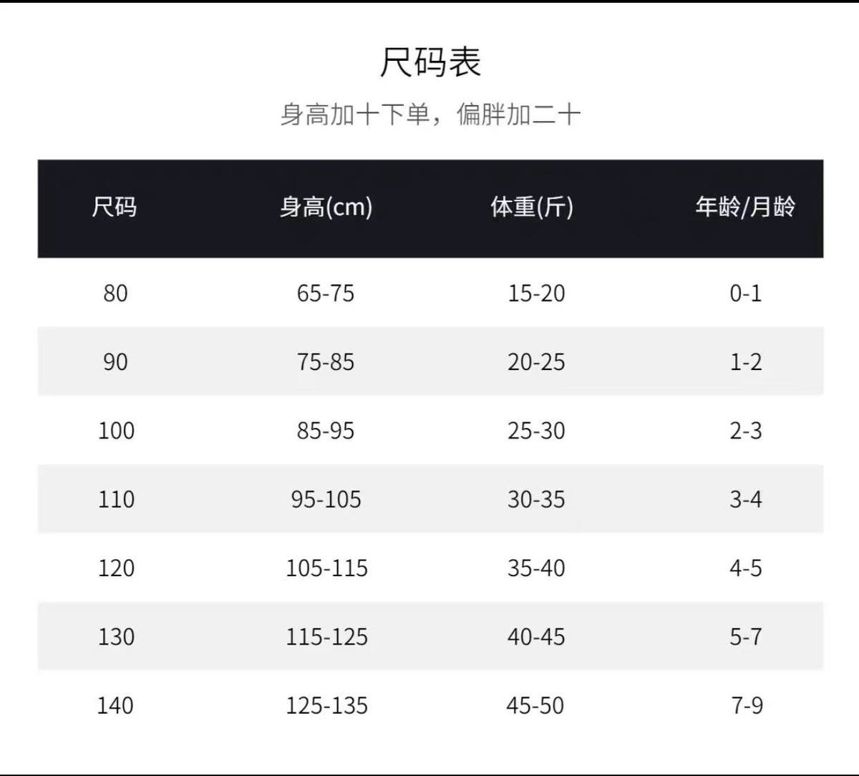859x776 pixels.
Task: Click the age cell 7-9
Action: pos(747,705)
